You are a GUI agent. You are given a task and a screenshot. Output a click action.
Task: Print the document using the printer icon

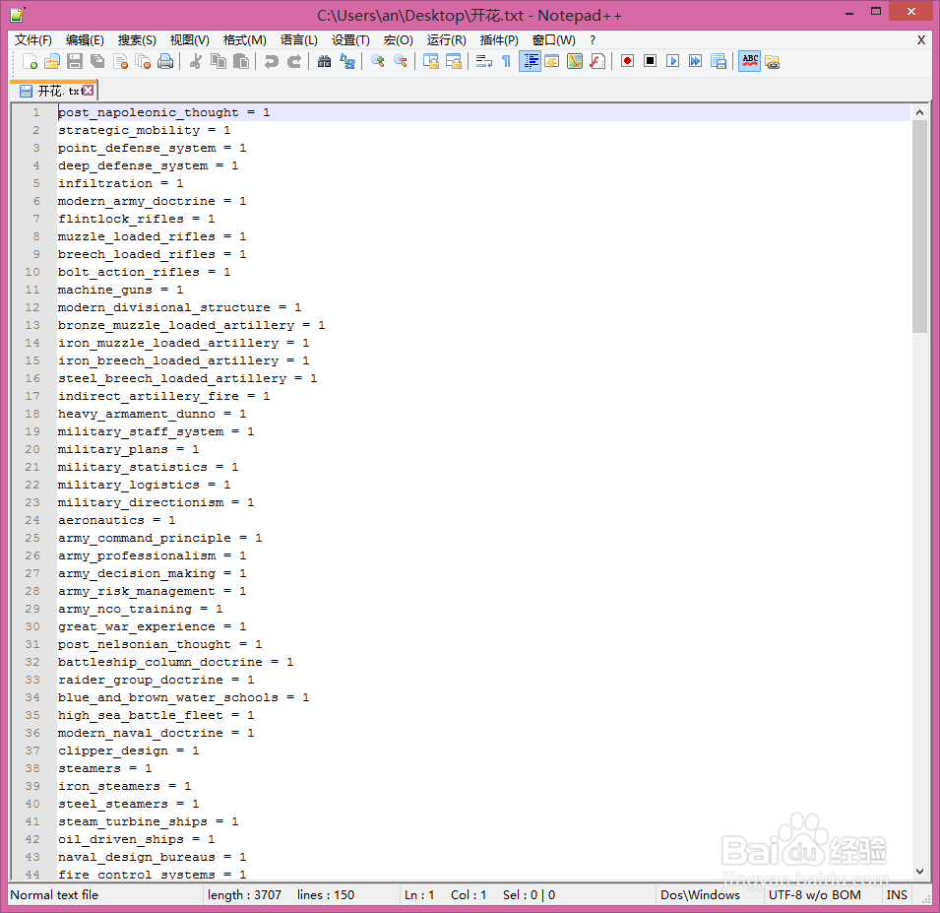click(165, 61)
